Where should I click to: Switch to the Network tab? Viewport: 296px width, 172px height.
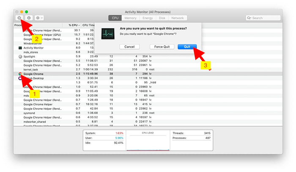pos(178,18)
